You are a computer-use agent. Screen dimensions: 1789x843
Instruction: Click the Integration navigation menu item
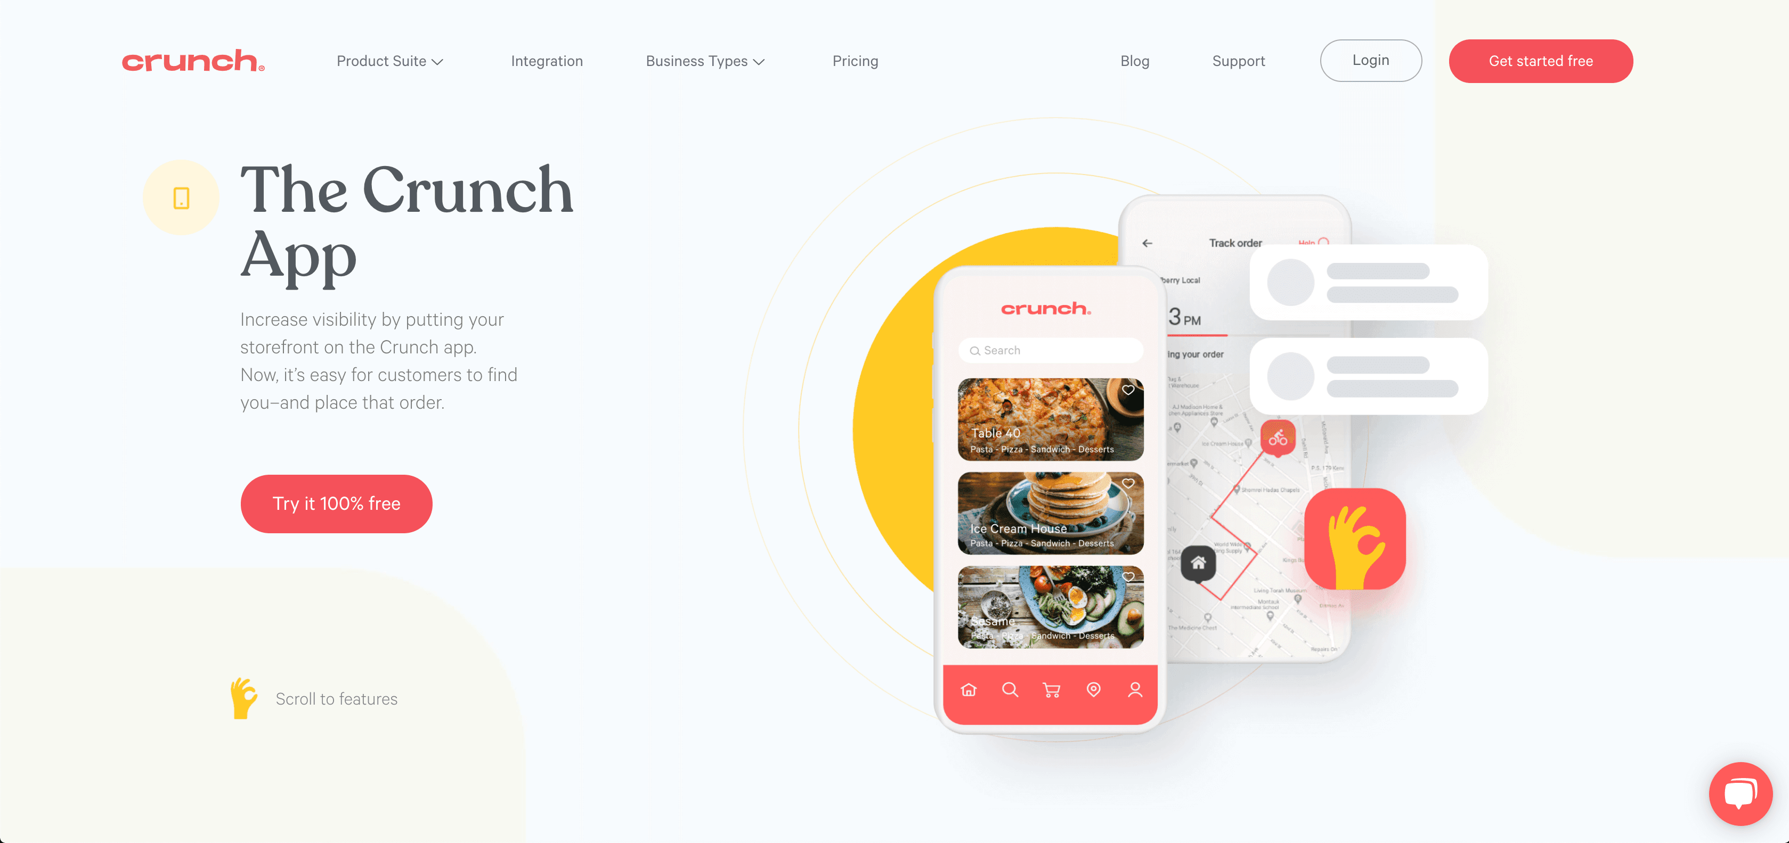pyautogui.click(x=548, y=60)
